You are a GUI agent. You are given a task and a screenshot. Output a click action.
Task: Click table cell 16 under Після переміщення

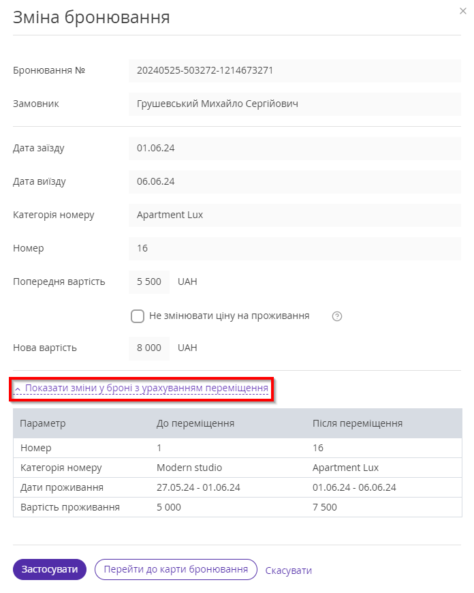[318, 448]
